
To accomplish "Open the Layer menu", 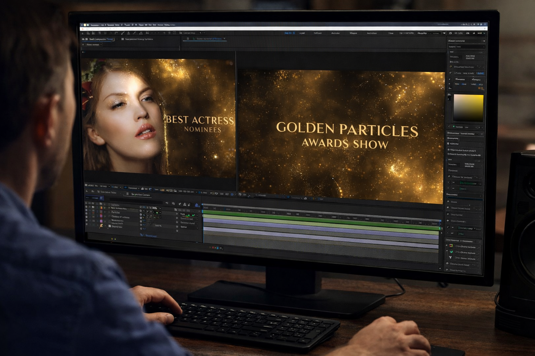I will (302, 33).
